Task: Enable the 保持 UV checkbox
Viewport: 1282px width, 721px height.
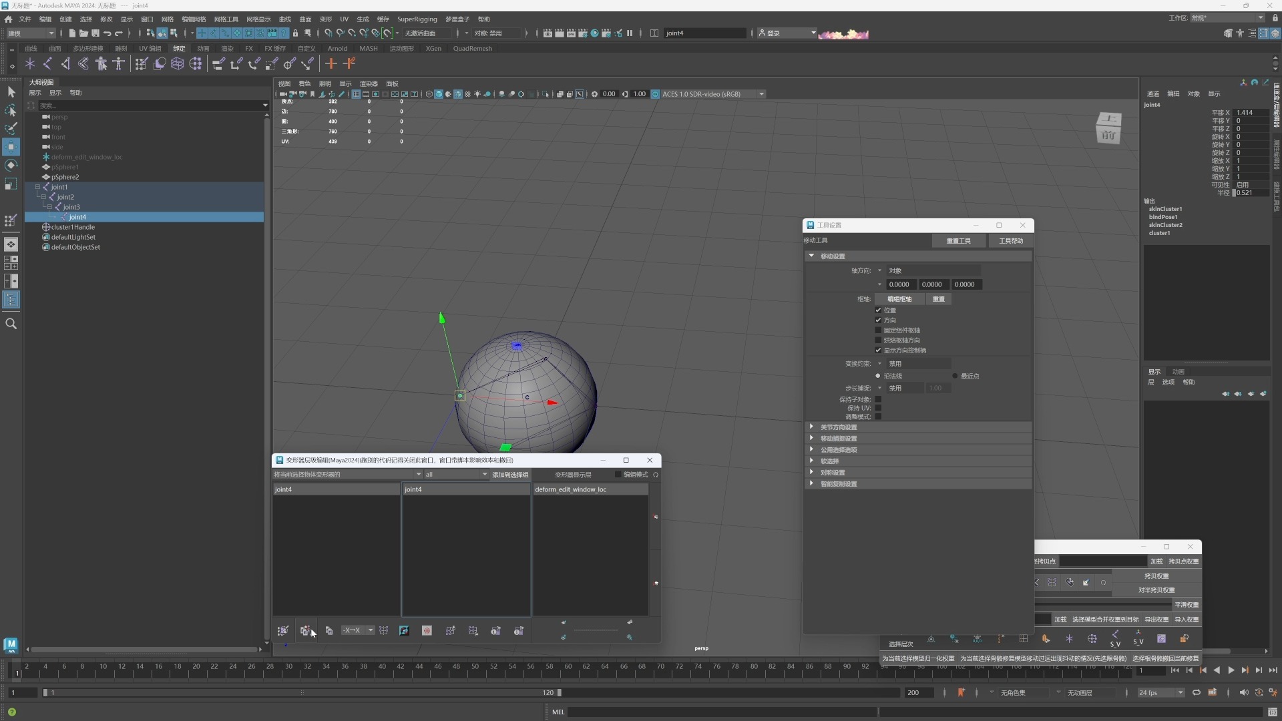Action: coord(878,408)
